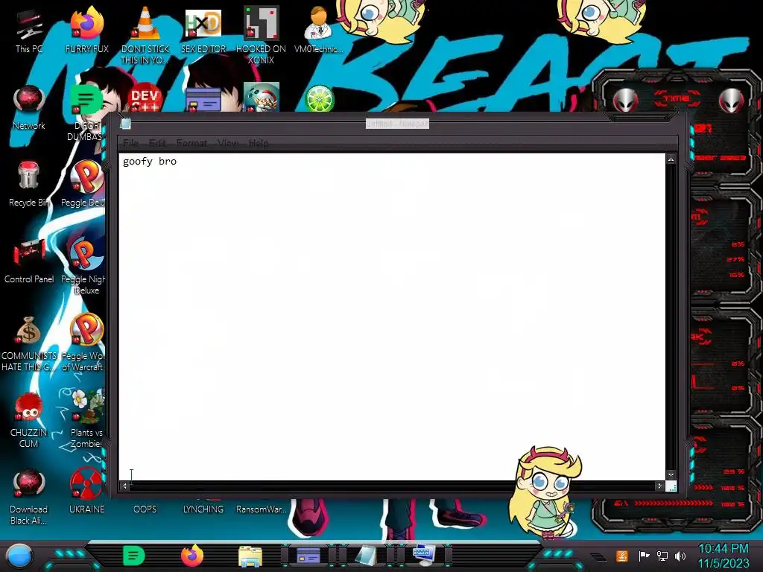Screen dimensions: 763x572
Task: Select the Recycle Bin desktop icon
Action: coord(29,184)
